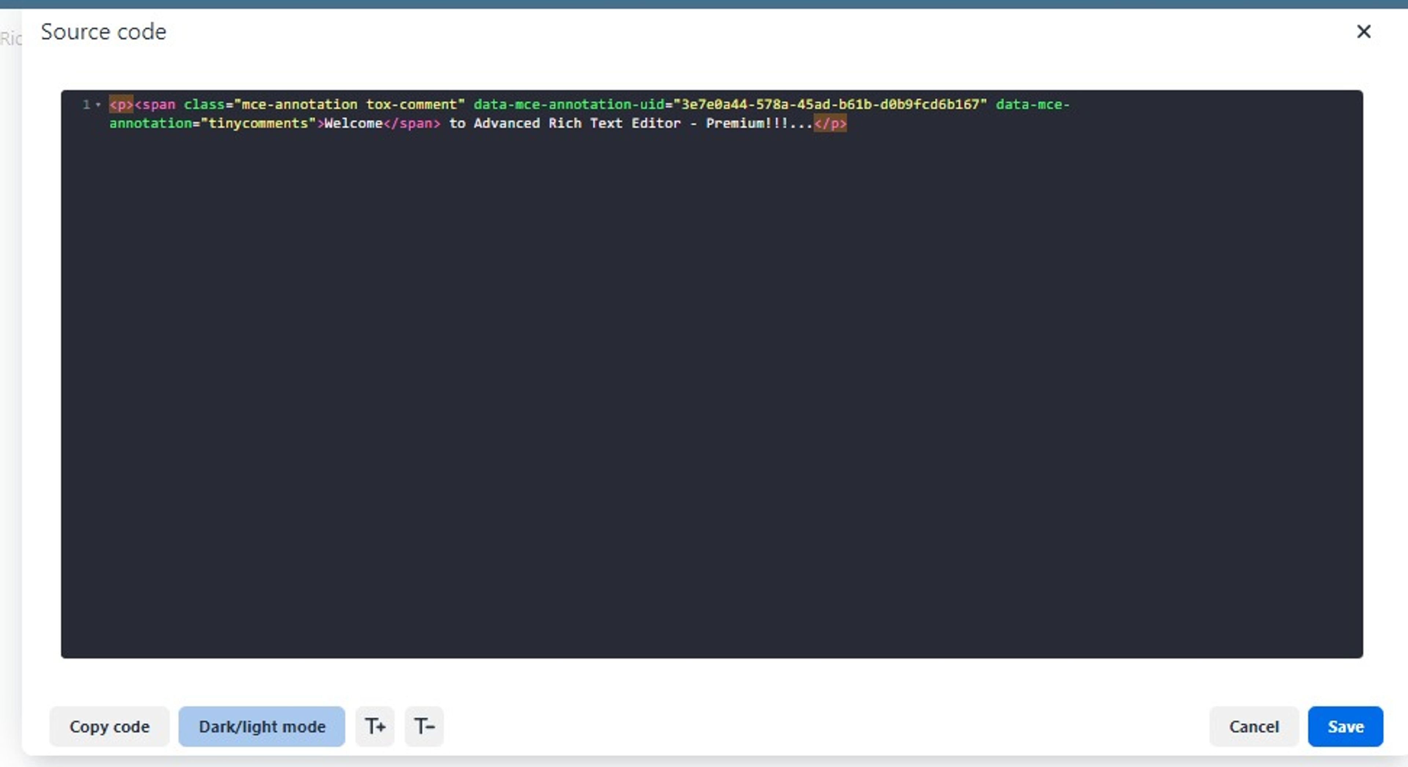Click the closing </span> tag

412,123
